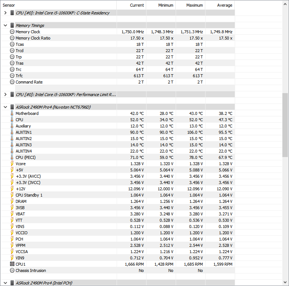Screen dimensions: 289x286
Task: Click the vertical scrollbar thumb
Action: tap(285, 125)
